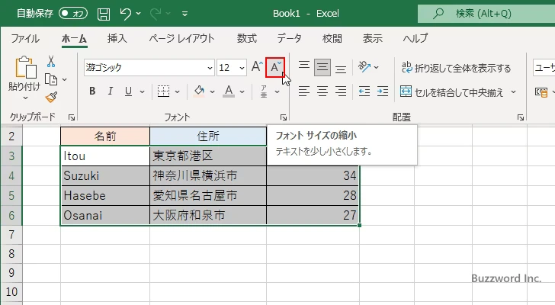Toggle middle vertical alignment button

tap(322, 67)
